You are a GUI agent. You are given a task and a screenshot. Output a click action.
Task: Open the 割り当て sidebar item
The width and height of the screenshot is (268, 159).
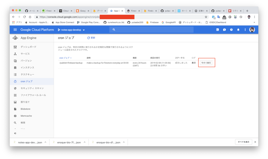[x=32, y=102]
